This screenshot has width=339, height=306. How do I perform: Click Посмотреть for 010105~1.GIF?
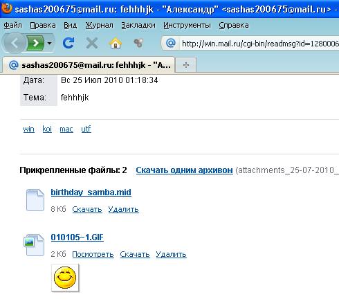tap(93, 254)
